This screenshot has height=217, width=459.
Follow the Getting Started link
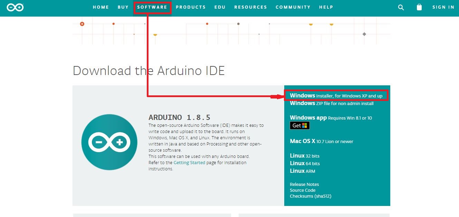(x=189, y=162)
